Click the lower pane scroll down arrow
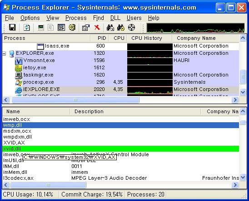The image size is (249, 201). click(x=243, y=177)
